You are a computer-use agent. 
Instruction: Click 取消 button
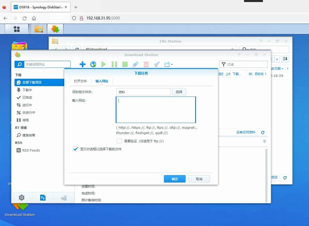point(199,179)
